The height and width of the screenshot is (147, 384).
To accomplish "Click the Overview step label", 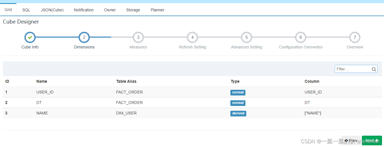I will point(355,47).
